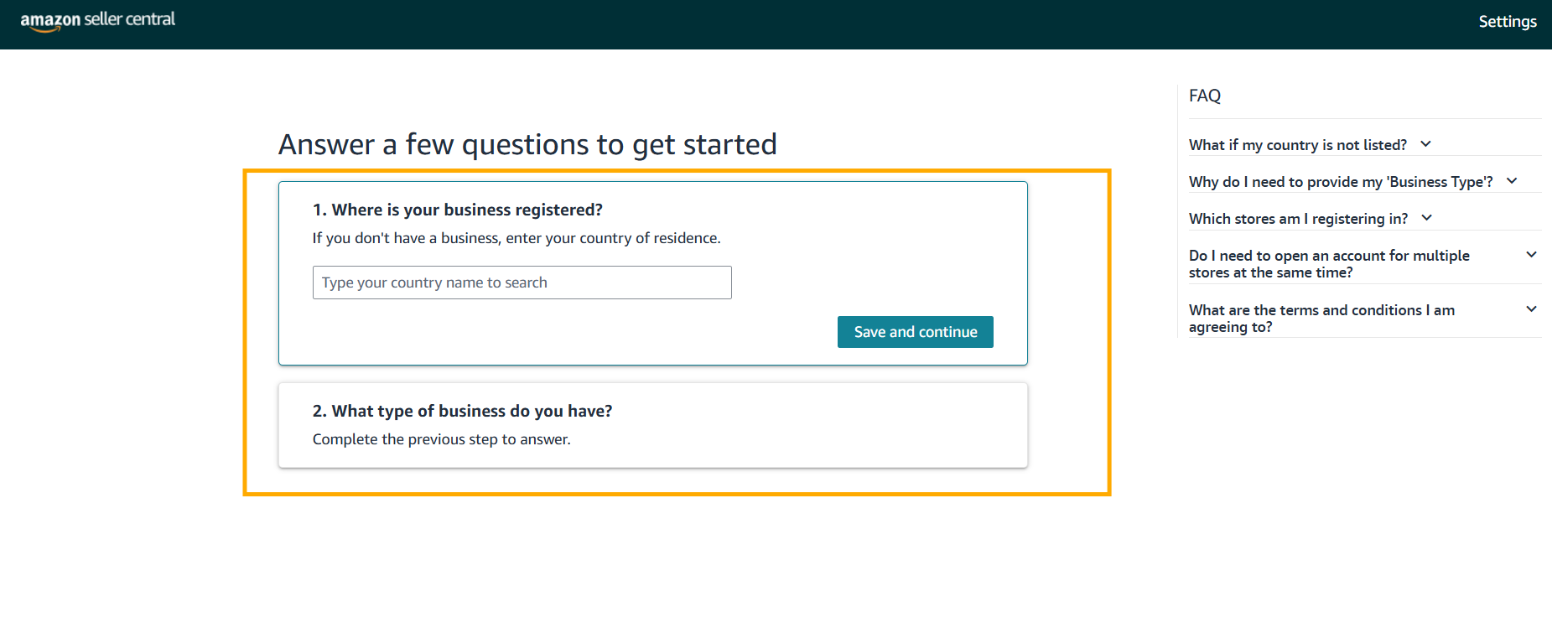The width and height of the screenshot is (1552, 643).
Task: Open the 'terms and conditions' FAQ text
Action: point(1321,319)
